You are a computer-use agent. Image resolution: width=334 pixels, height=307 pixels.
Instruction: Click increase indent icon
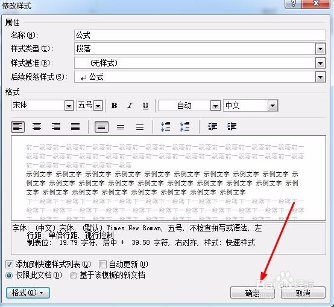click(x=232, y=126)
